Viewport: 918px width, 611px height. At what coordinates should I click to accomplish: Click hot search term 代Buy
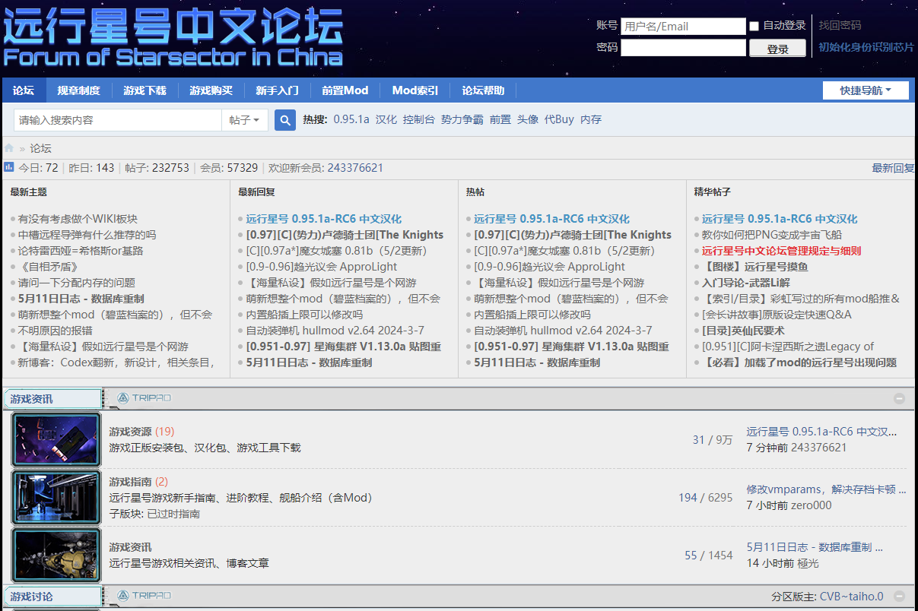tap(559, 119)
